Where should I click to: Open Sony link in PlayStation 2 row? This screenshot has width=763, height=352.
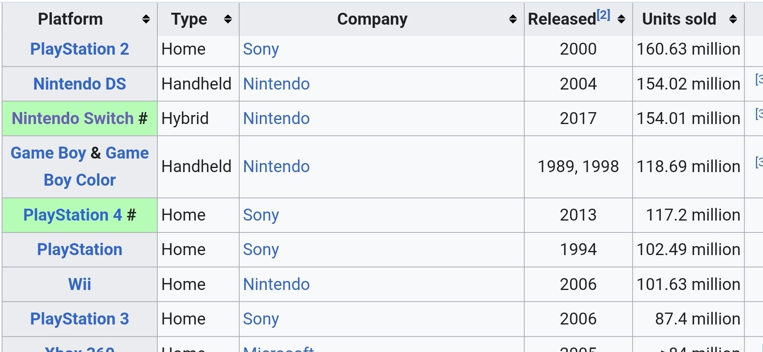(261, 49)
